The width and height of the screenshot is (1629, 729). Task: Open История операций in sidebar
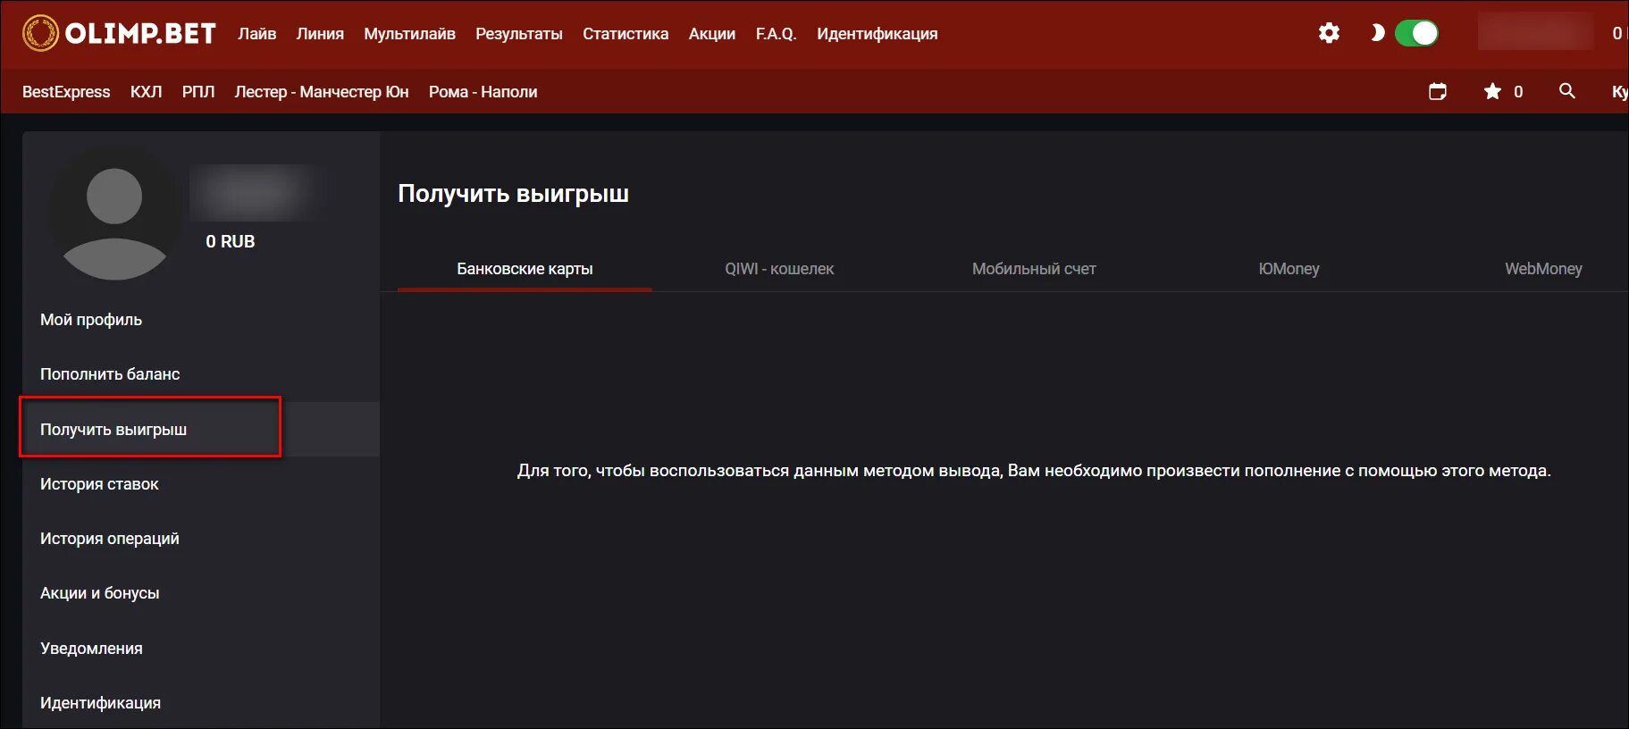[x=201, y=539]
